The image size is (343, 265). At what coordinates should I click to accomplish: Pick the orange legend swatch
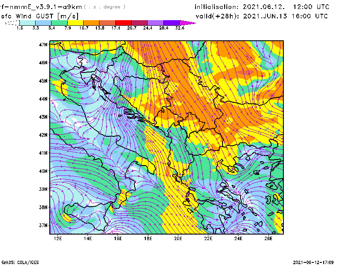[91, 23]
